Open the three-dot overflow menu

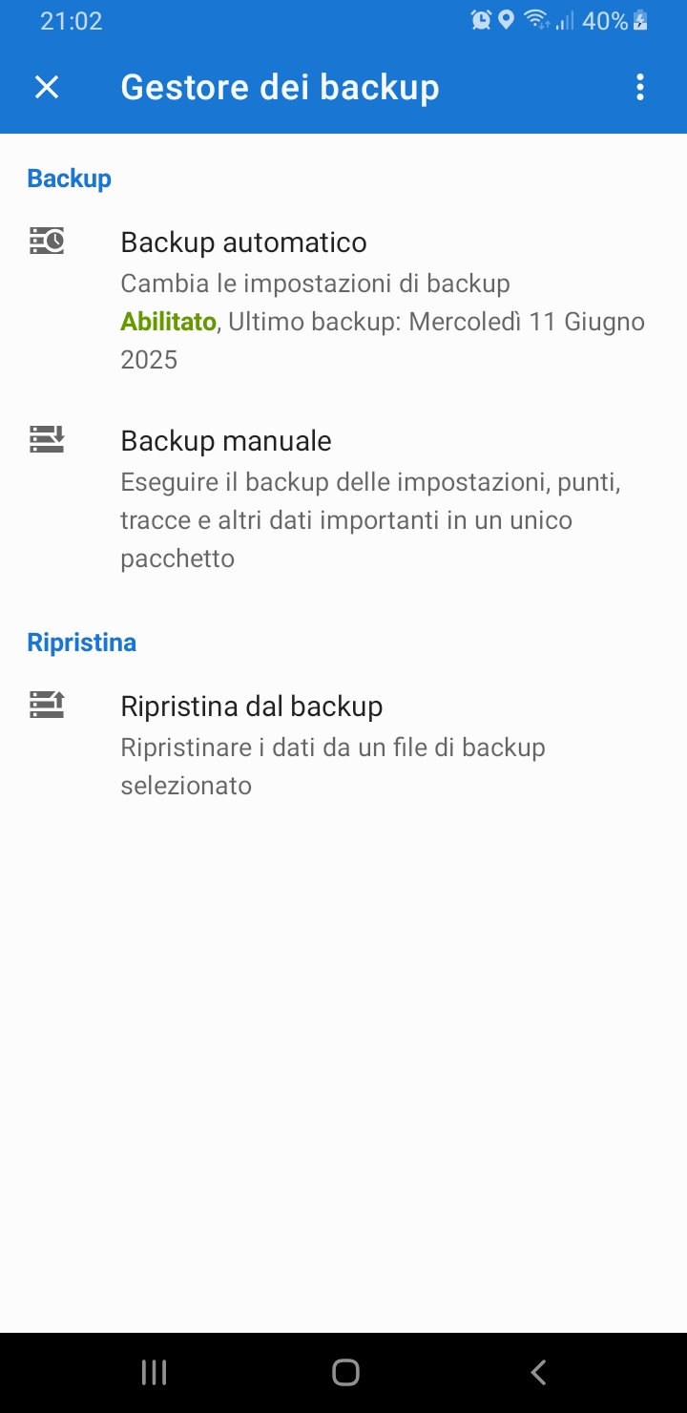640,88
